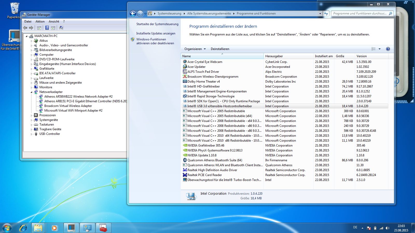Open the Ansicht menu in Geräte-Manager
Viewport: 415px width, 233px height.
click(54, 21)
